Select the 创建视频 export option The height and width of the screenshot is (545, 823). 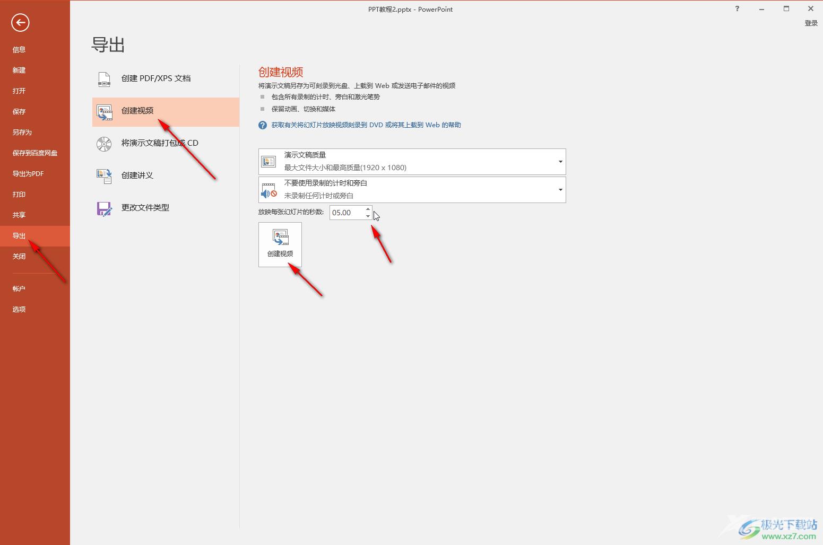(x=166, y=111)
